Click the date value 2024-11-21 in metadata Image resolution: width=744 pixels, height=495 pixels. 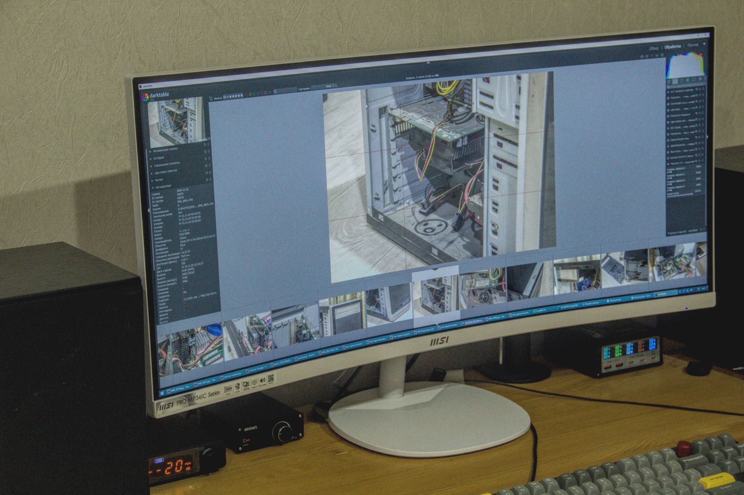183,190
